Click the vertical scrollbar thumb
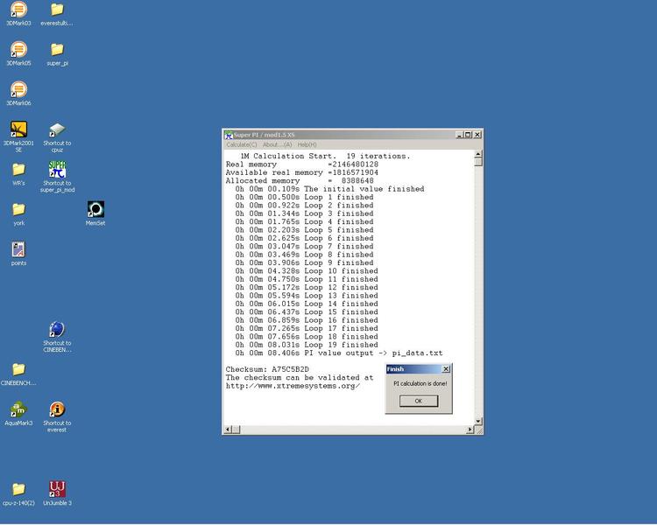 pyautogui.click(x=478, y=162)
